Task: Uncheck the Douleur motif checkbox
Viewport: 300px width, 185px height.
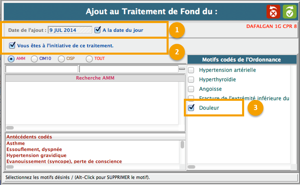Action: point(191,108)
